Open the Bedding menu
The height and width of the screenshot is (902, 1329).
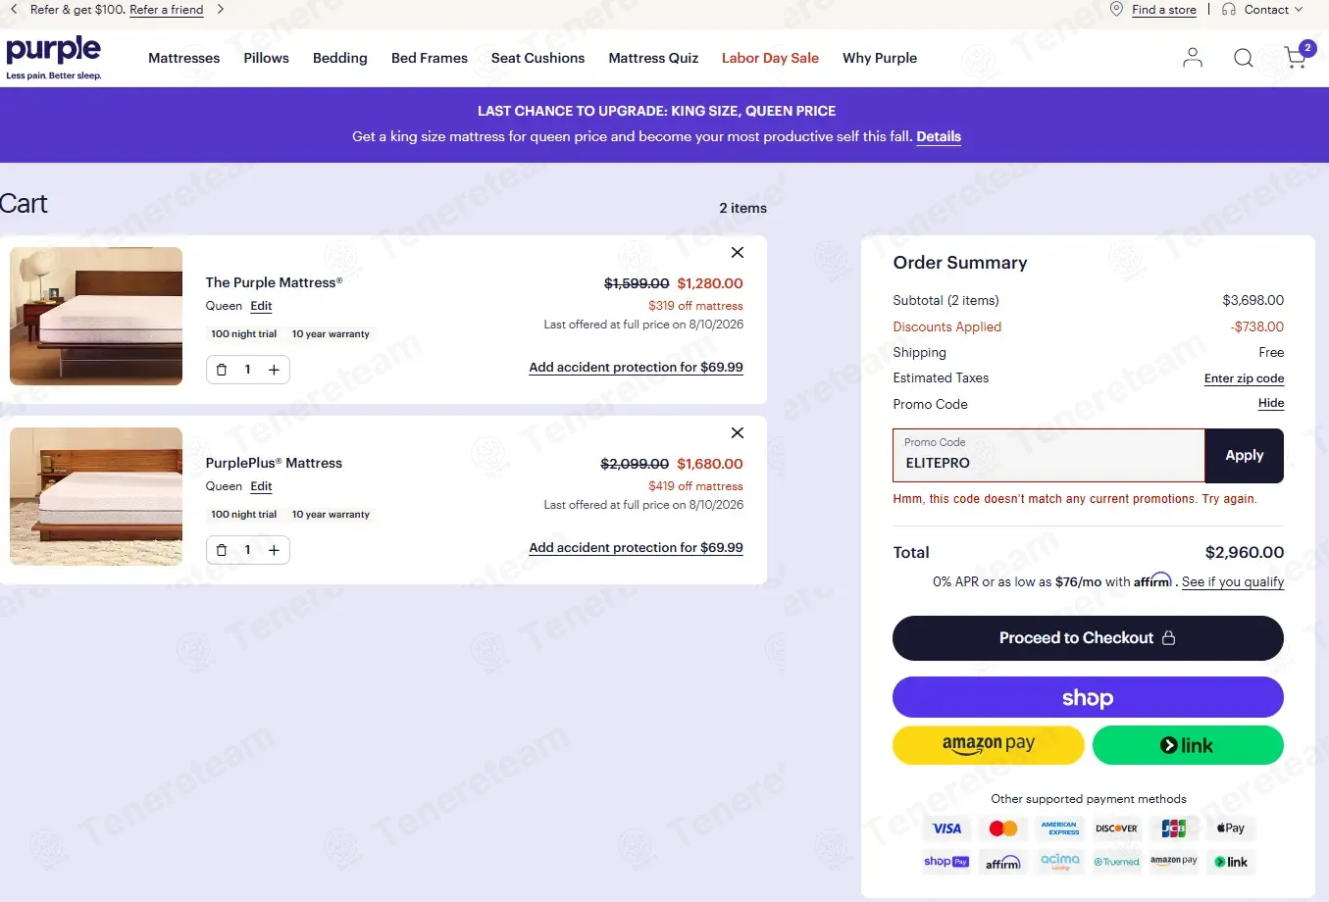click(340, 58)
